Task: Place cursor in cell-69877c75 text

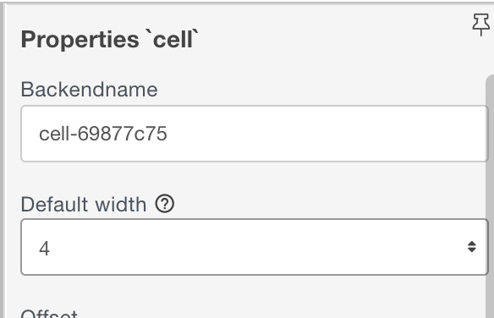Action: coord(102,134)
